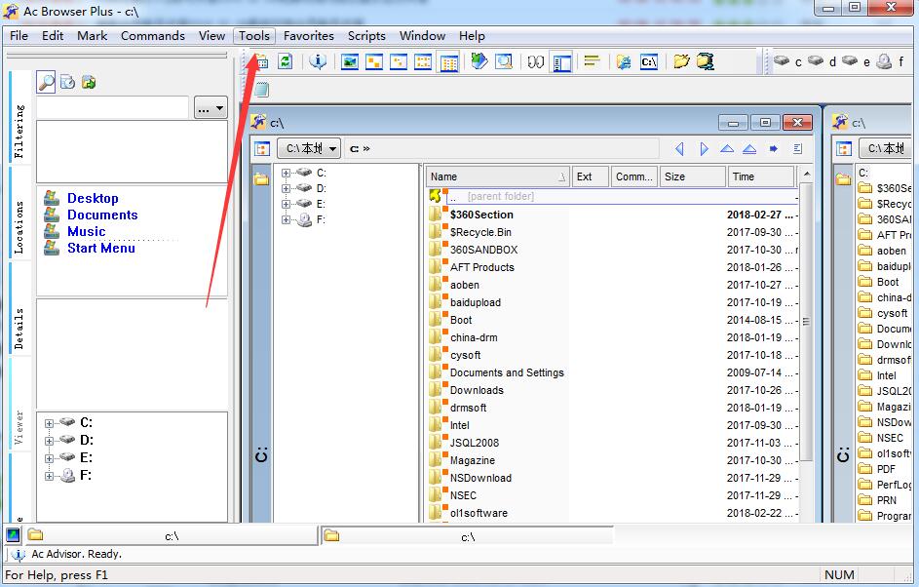Click inside the filter text input field
The height and width of the screenshot is (587, 919).
(x=112, y=108)
